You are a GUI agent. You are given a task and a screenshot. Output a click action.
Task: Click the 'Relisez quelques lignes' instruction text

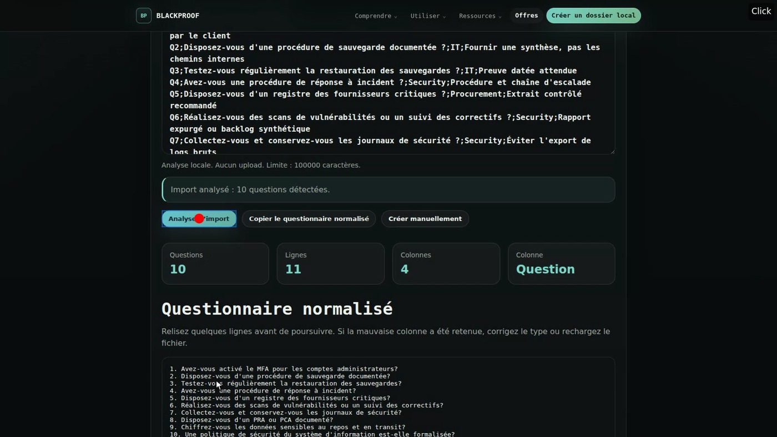pos(386,337)
